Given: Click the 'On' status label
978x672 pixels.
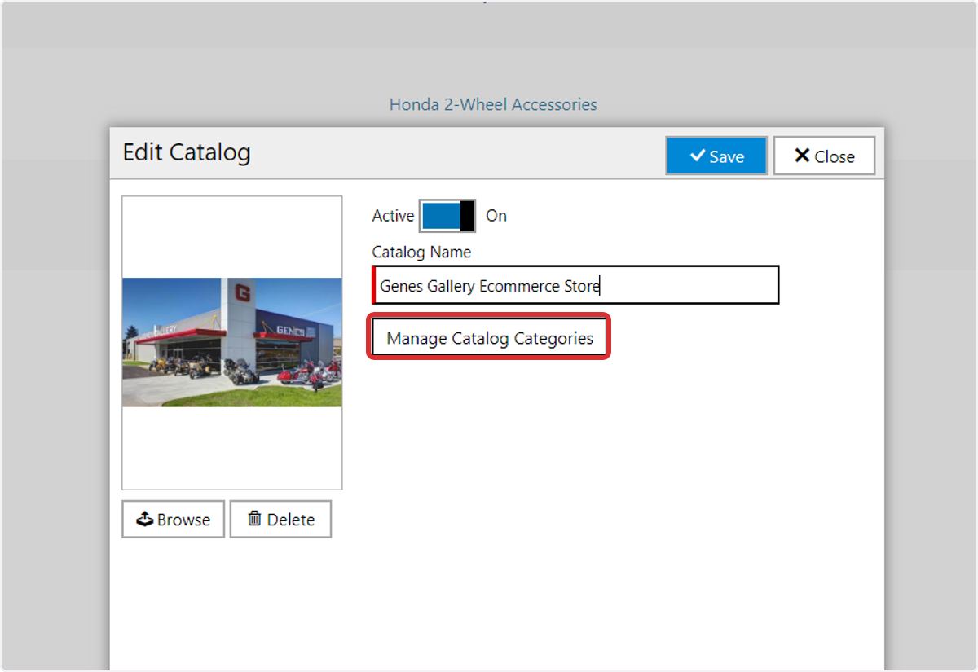Looking at the screenshot, I should 496,216.
